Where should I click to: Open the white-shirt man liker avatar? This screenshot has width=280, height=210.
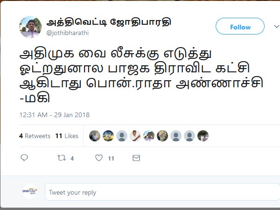tap(135, 136)
